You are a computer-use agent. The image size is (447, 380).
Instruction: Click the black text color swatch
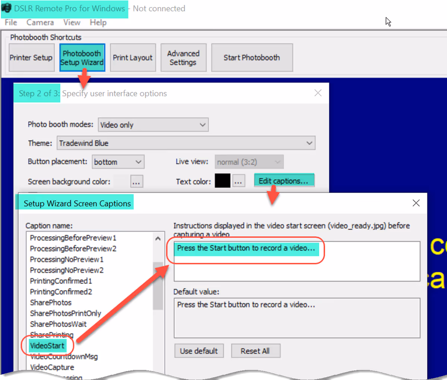(223, 181)
